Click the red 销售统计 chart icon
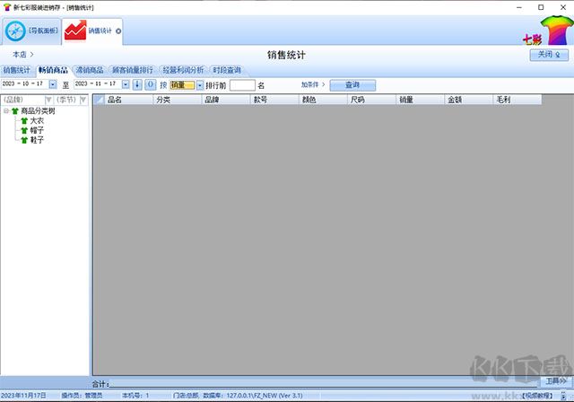The height and width of the screenshot is (402, 574). (75, 31)
